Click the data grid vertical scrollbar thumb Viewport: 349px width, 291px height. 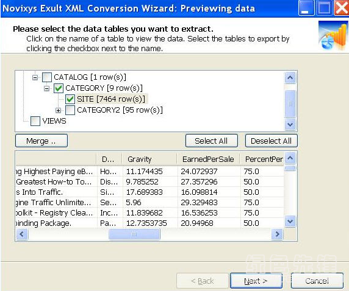pos(290,168)
